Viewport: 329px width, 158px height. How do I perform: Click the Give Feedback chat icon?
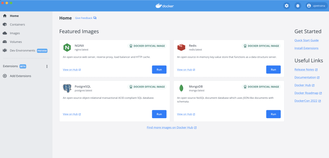(x=95, y=18)
